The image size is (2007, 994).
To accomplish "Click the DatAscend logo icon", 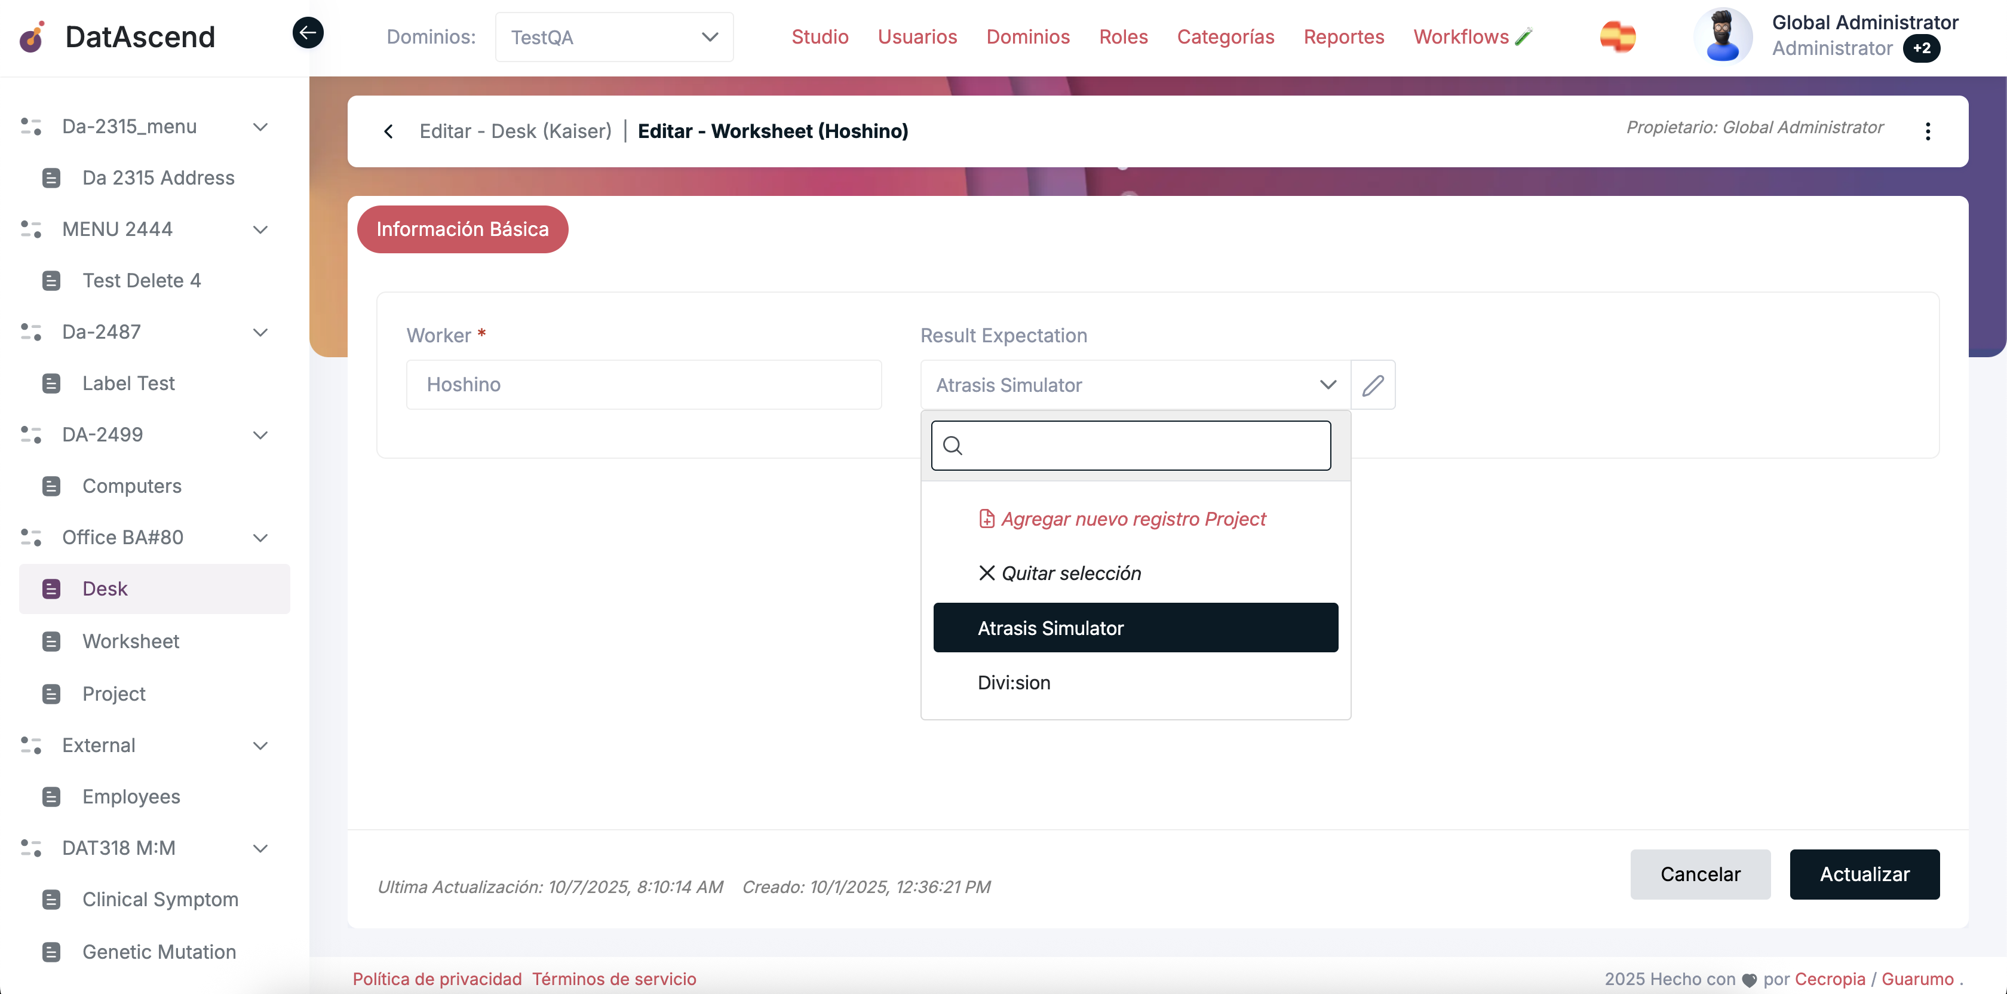I will pyautogui.click(x=32, y=36).
